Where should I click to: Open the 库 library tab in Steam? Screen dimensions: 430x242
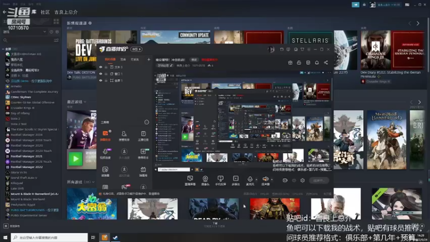point(34,12)
